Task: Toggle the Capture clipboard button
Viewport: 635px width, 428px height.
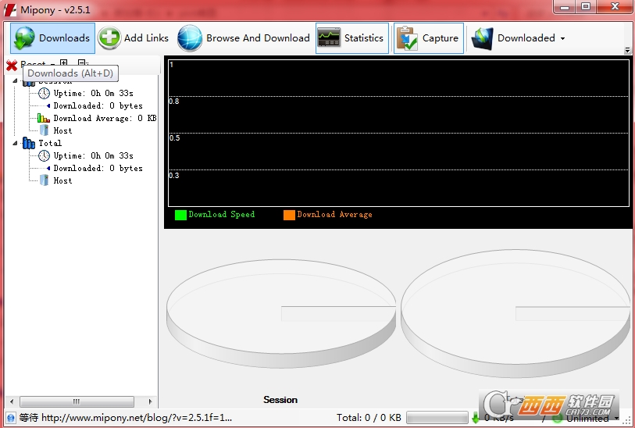Action: (429, 38)
